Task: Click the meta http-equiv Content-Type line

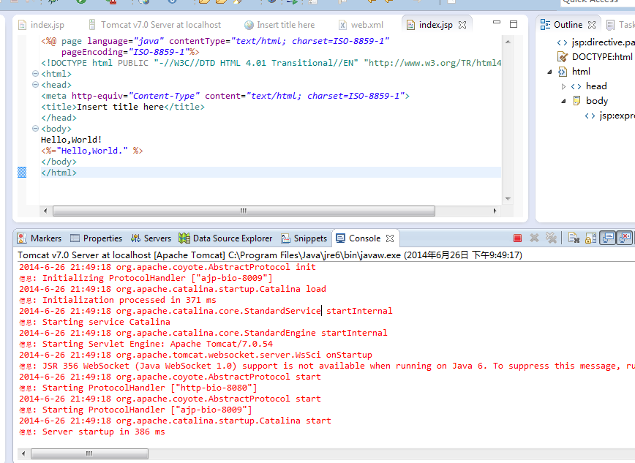Action: [x=225, y=96]
